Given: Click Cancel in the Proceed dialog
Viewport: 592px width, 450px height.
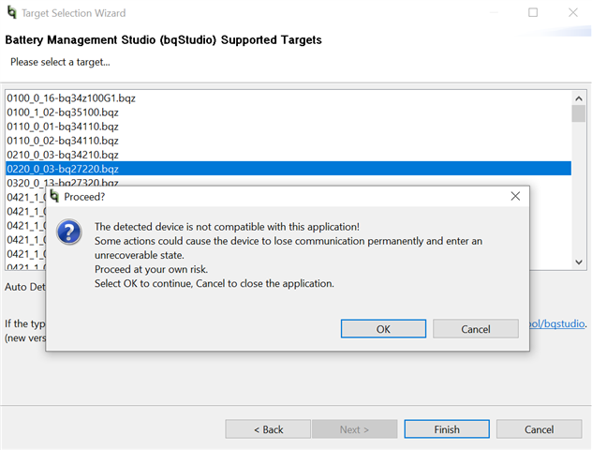Looking at the screenshot, I should [x=475, y=329].
